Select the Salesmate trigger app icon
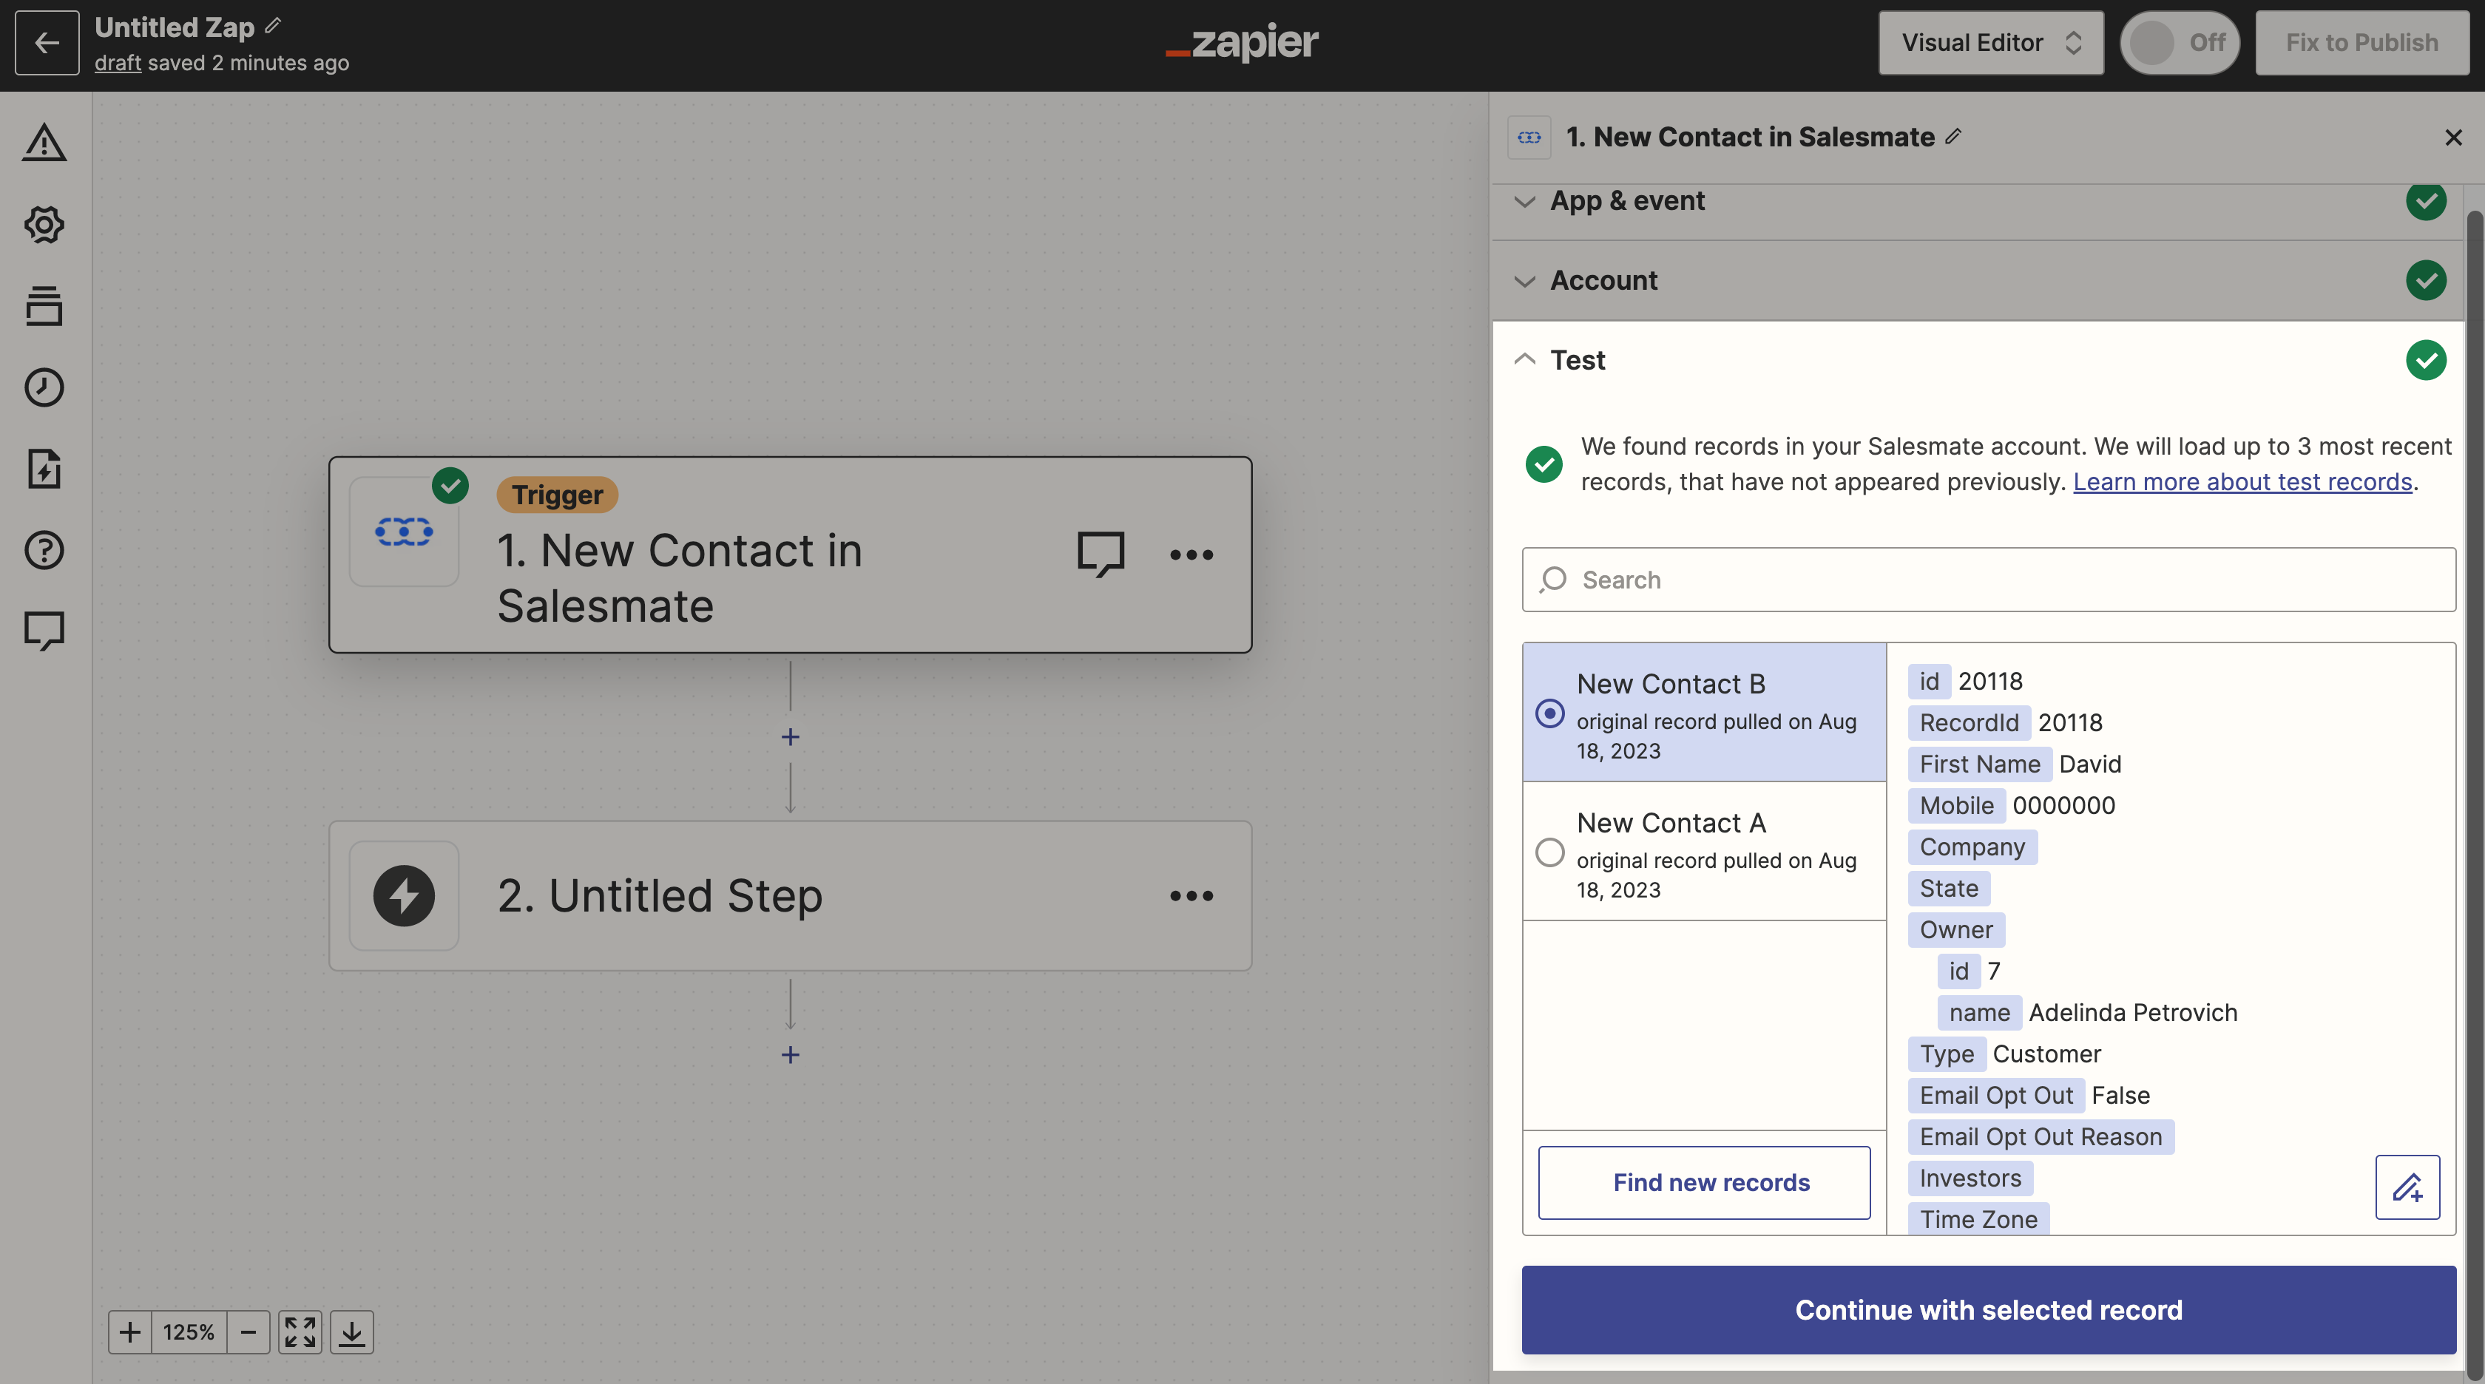Screen dimensions: 2485x1384 403,532
